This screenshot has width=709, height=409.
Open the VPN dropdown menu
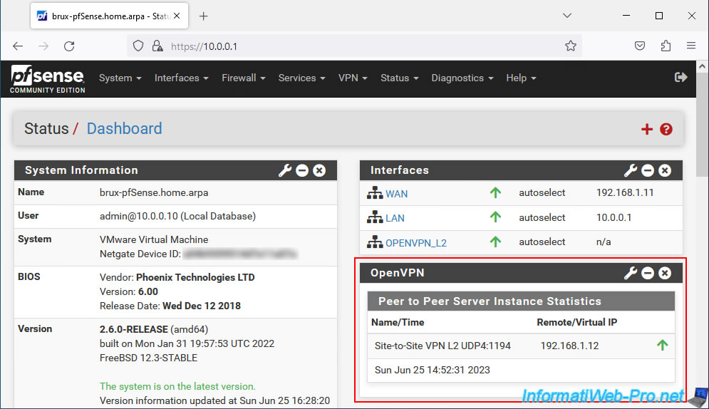coord(353,78)
